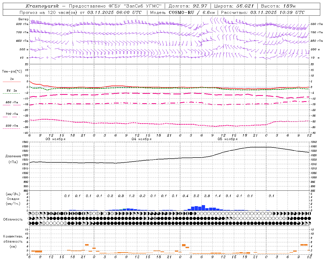Viewport: 324px width, 259px height.
Task: Click 'Рассчитано: 03.11.2025 10:39 UTC' text
Action: click(x=263, y=12)
